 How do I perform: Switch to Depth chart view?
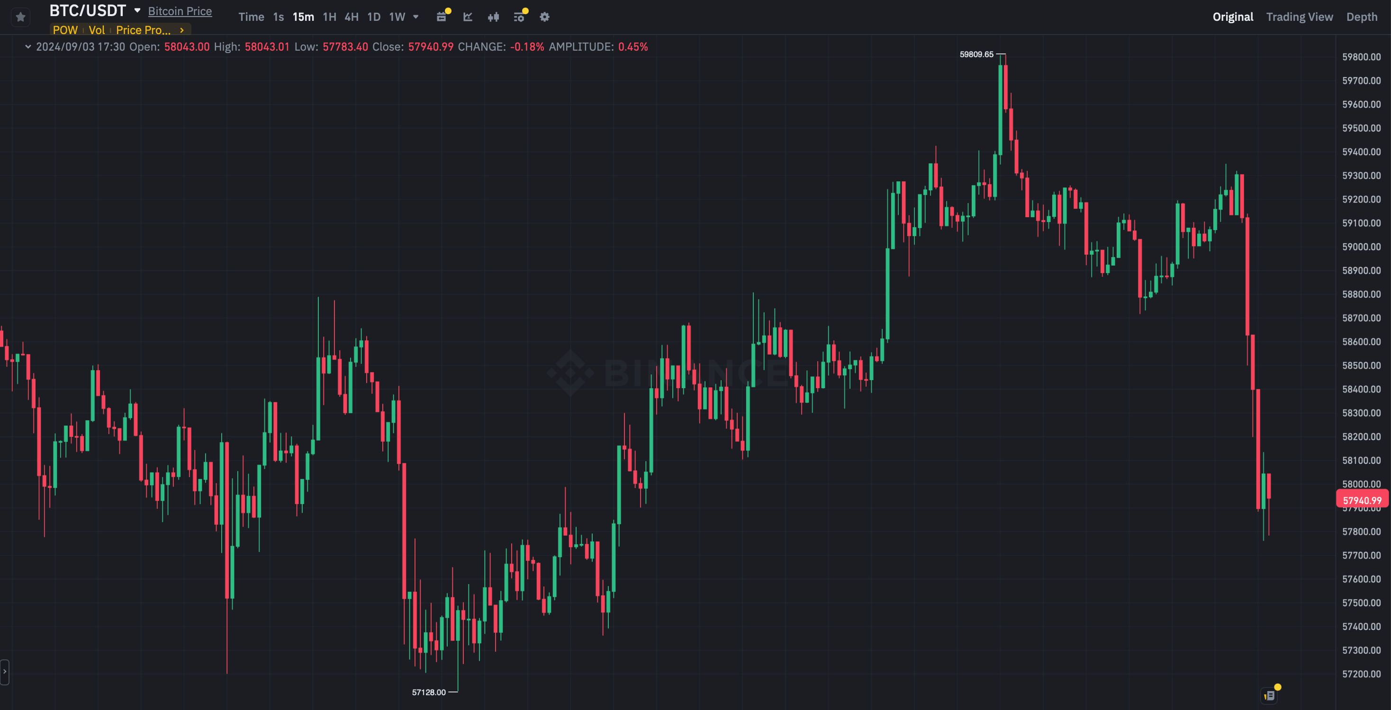tap(1361, 17)
